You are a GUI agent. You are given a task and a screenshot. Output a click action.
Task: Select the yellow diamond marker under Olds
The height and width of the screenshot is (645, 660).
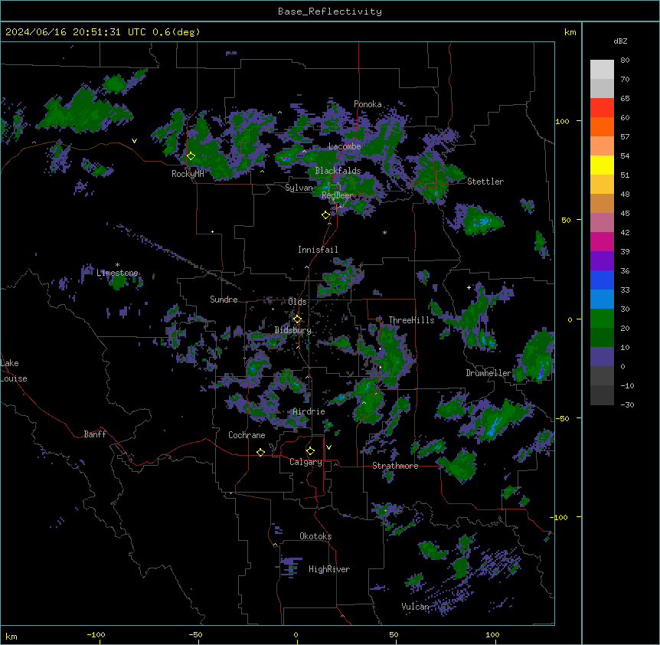297,319
